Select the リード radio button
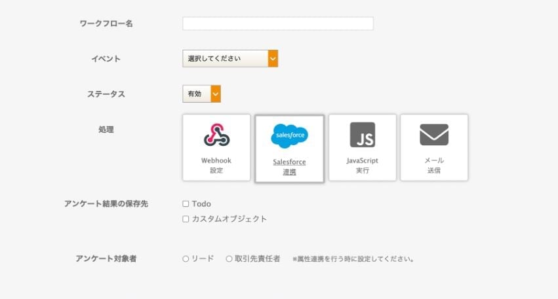Image resolution: width=558 pixels, height=299 pixels. point(186,259)
